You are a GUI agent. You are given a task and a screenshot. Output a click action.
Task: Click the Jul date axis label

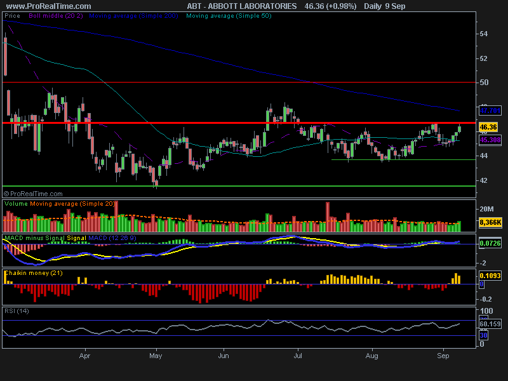[x=298, y=356]
